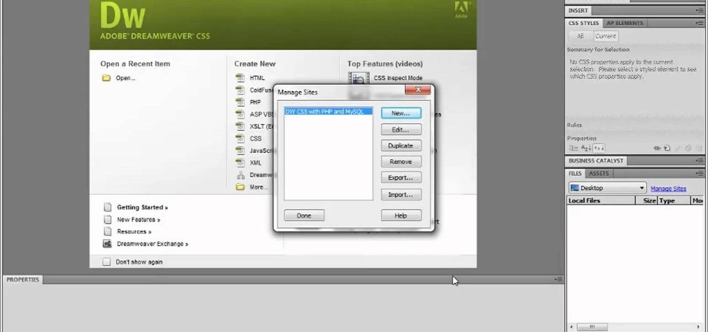Click the Dreamweaver Site icon in Create New
This screenshot has height=332, width=708.
(240, 175)
